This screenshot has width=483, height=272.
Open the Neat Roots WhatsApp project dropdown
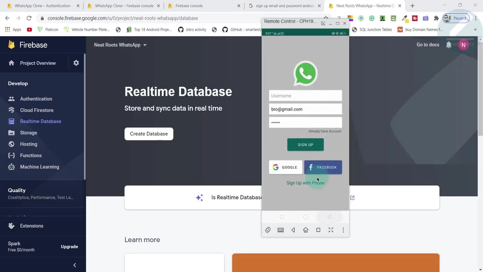tap(120, 45)
